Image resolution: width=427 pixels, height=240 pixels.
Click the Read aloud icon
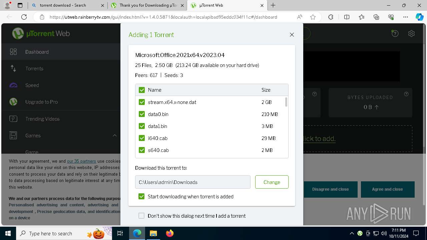pyautogui.click(x=300, y=17)
